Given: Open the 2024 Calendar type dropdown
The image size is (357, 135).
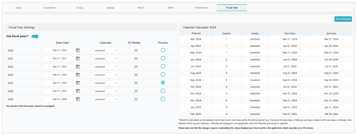Looking at the screenshot, I should (106, 83).
